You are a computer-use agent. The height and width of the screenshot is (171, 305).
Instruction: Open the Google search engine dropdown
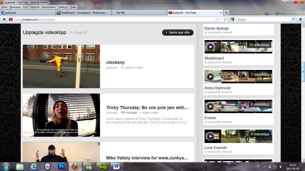pyautogui.click(x=233, y=19)
